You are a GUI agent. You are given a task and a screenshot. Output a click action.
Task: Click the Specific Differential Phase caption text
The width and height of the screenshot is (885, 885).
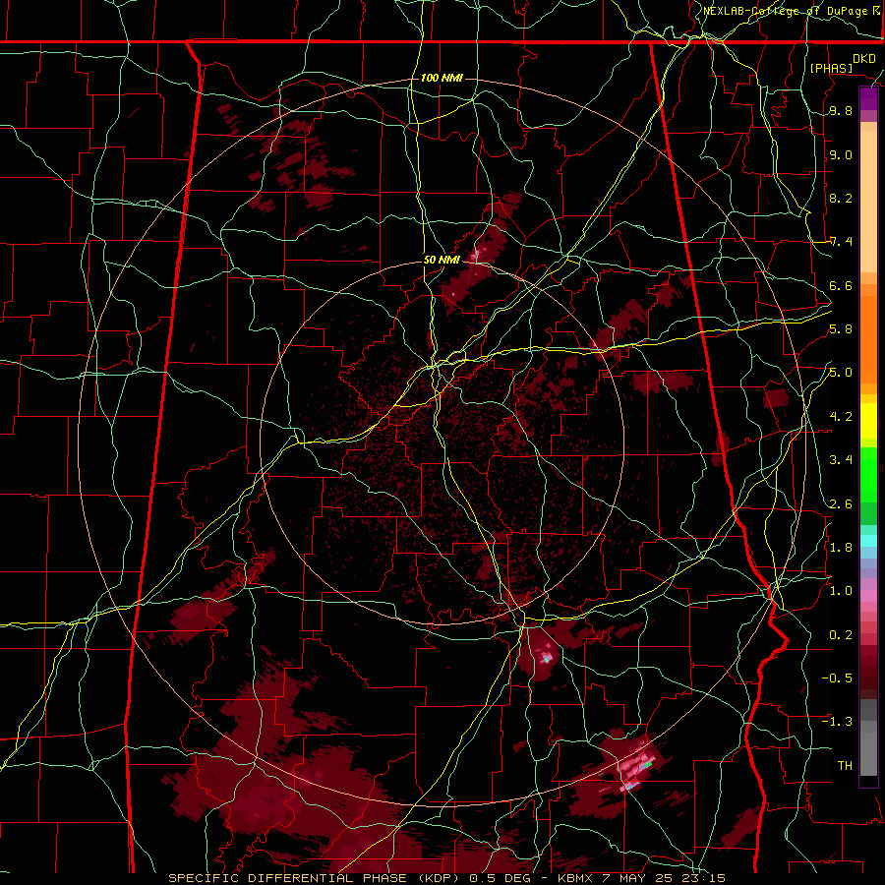pyautogui.click(x=447, y=878)
